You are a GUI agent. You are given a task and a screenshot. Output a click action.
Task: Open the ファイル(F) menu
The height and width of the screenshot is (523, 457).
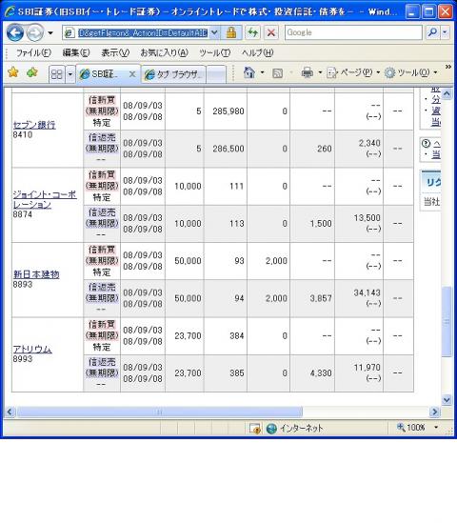[33, 52]
